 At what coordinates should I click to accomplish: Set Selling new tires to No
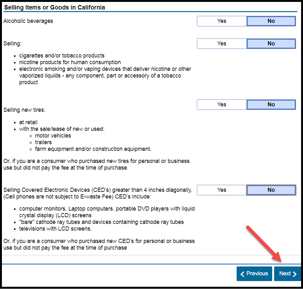click(x=271, y=105)
